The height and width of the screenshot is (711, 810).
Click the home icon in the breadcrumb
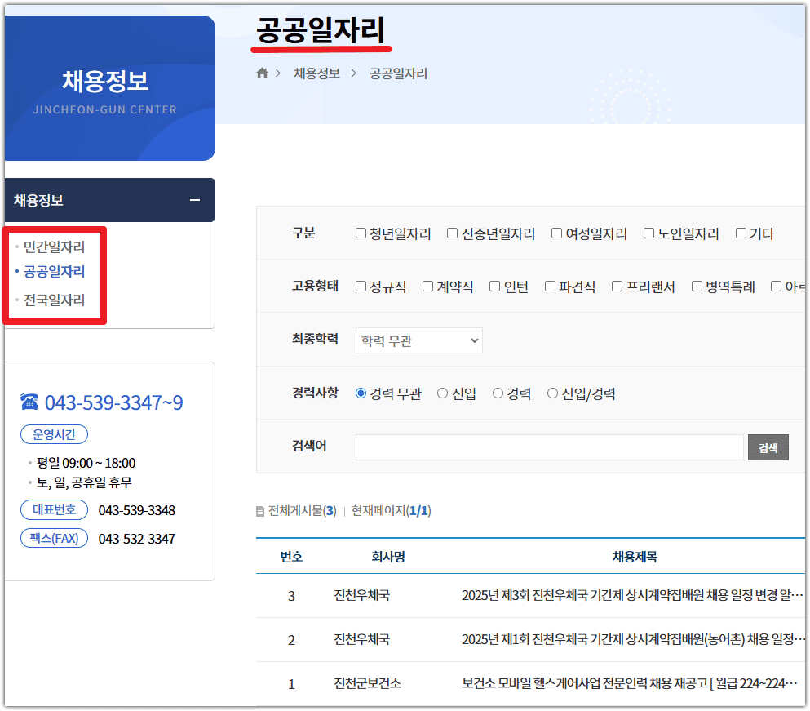[x=261, y=73]
